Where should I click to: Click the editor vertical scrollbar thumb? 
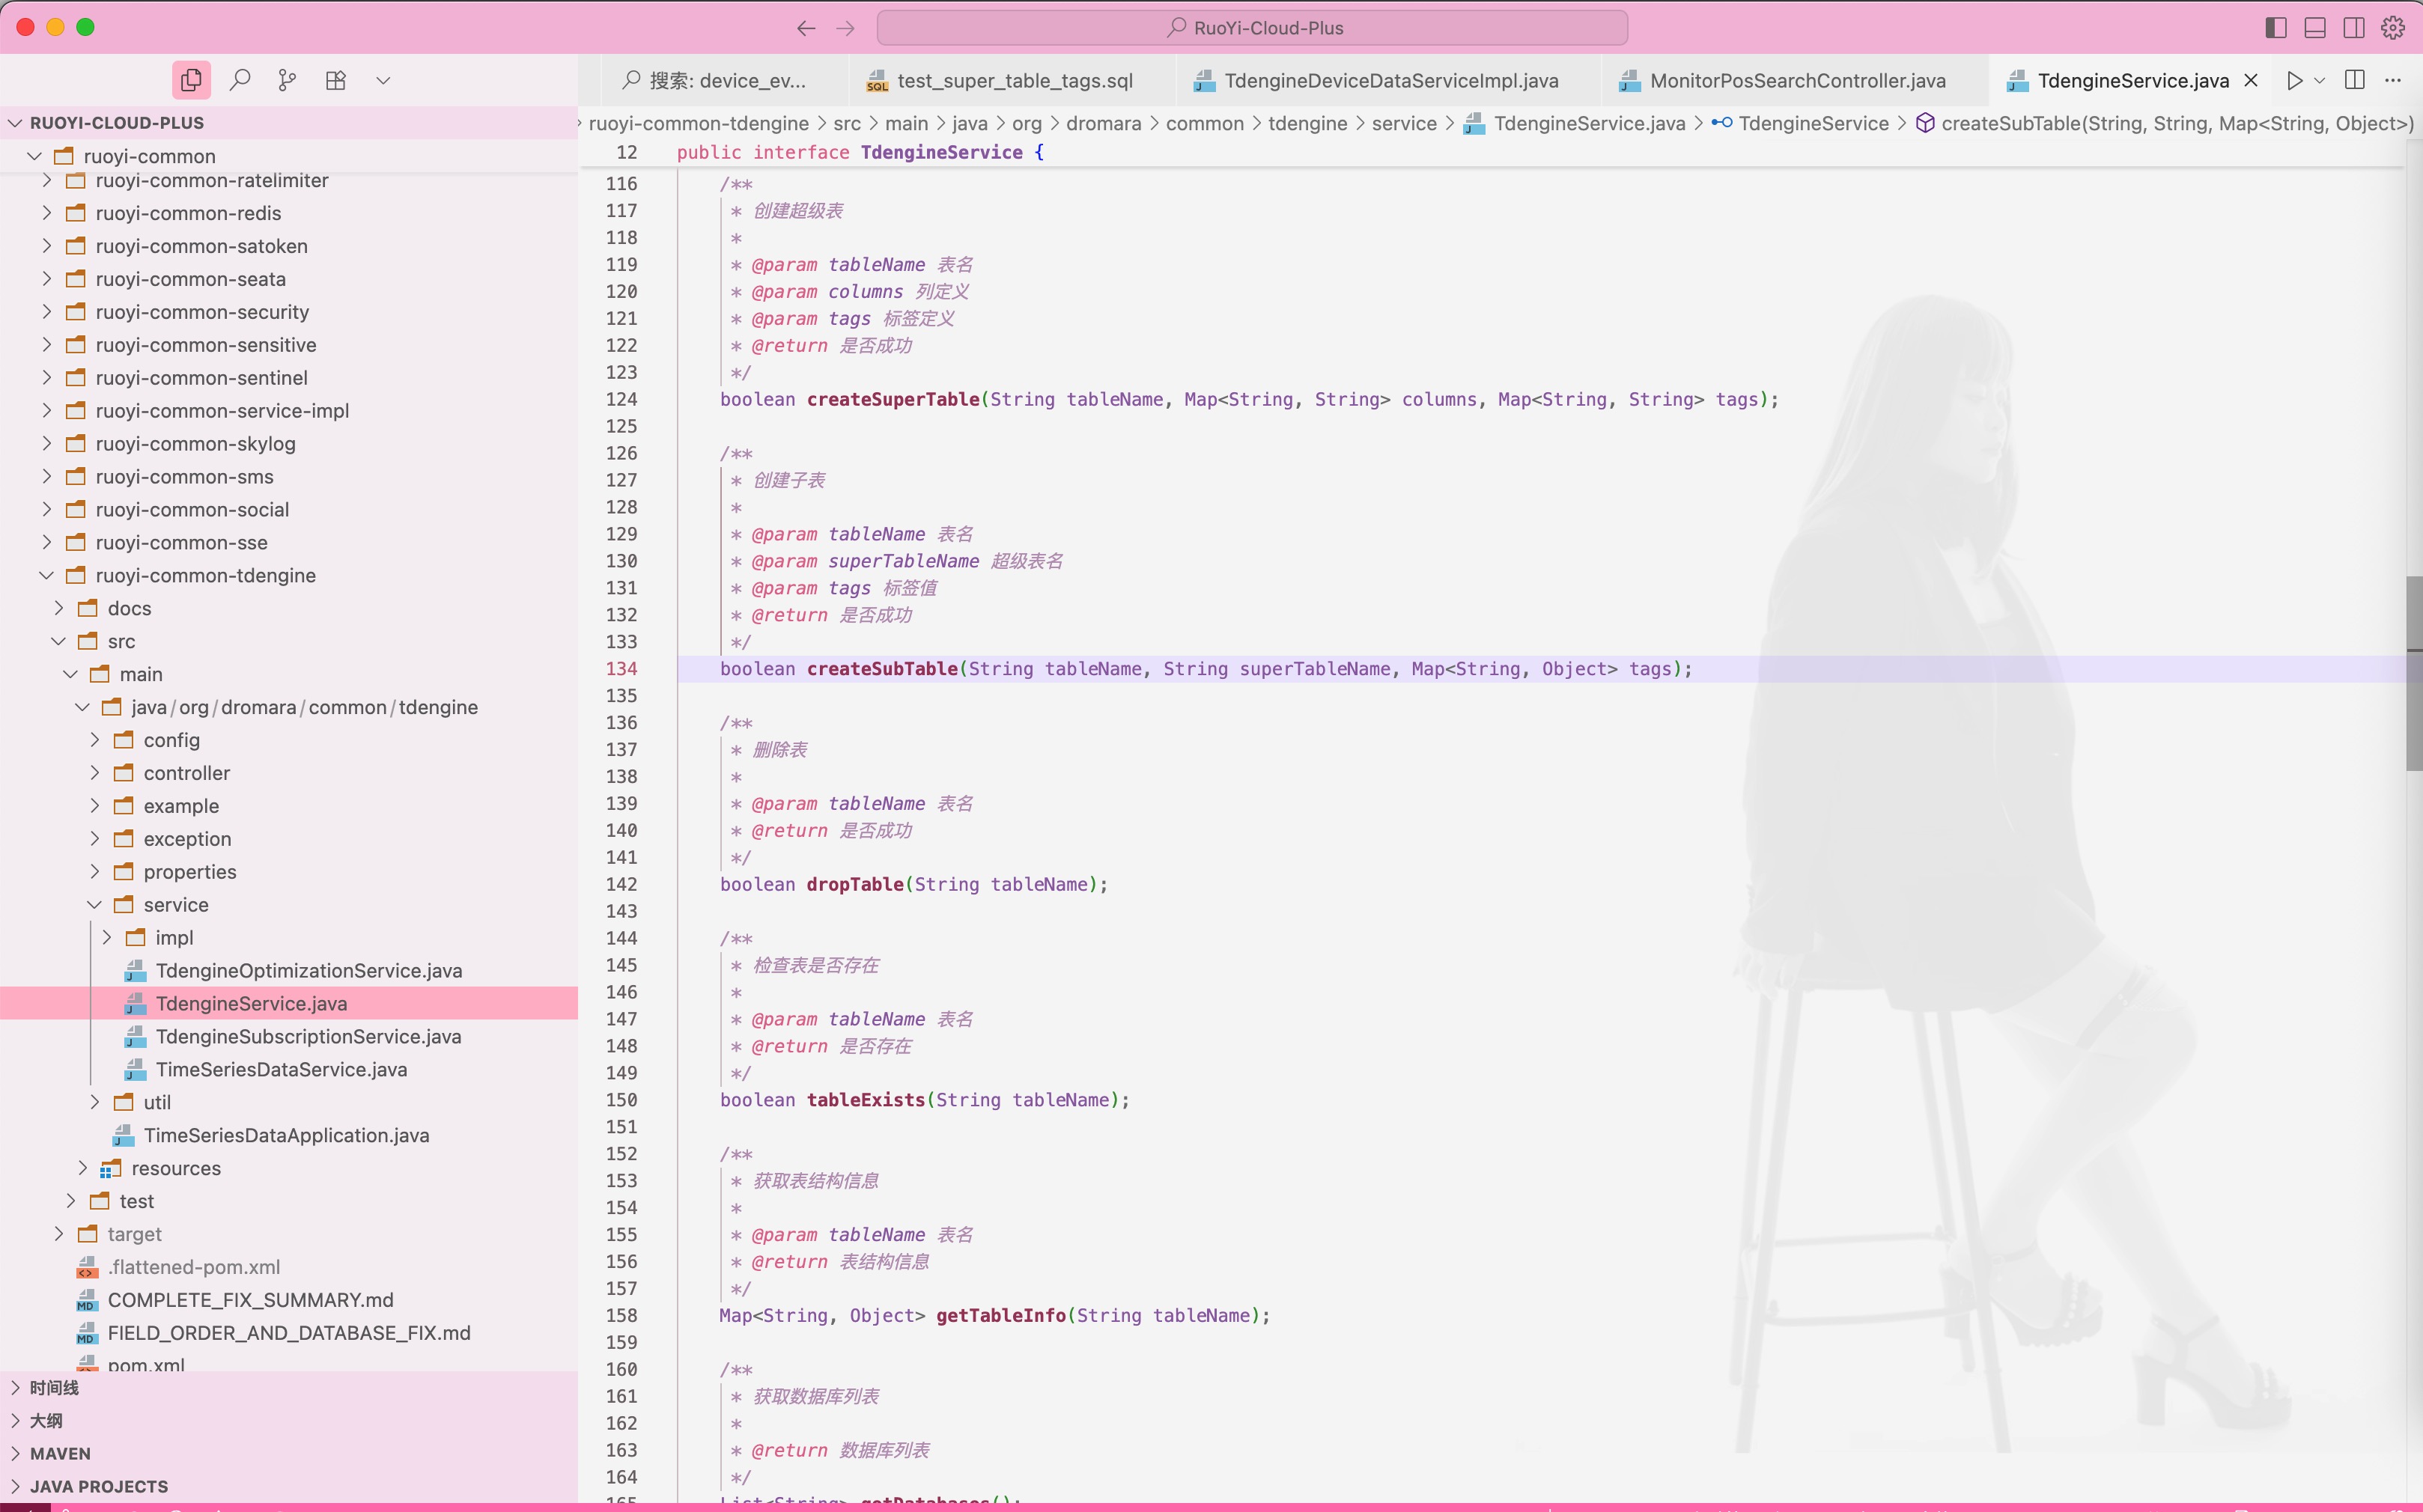click(2413, 672)
